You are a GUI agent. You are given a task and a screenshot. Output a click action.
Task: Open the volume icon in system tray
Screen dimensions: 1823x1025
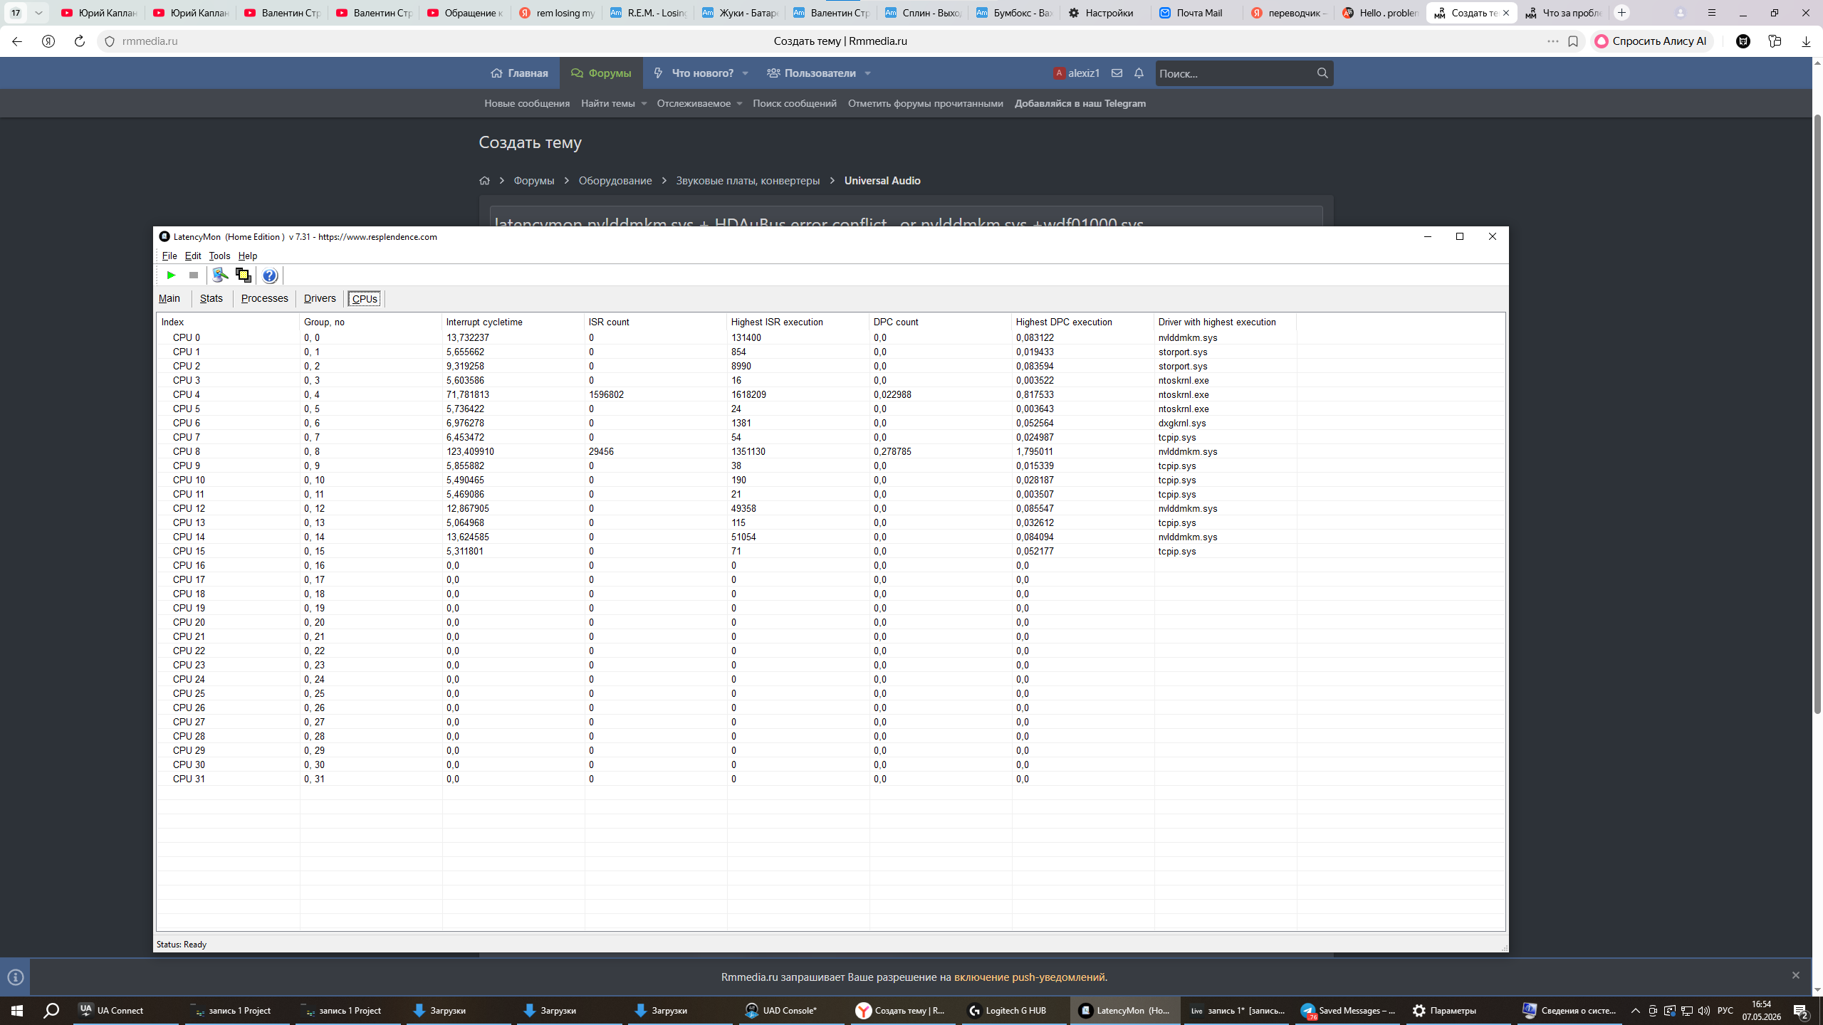[1704, 1011]
